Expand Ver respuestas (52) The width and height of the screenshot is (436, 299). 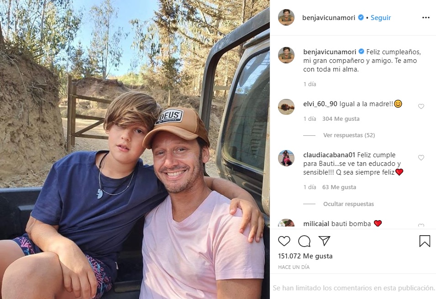pyautogui.click(x=349, y=135)
